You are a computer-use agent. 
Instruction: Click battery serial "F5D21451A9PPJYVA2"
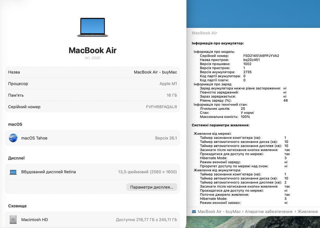pyautogui.click(x=261, y=56)
